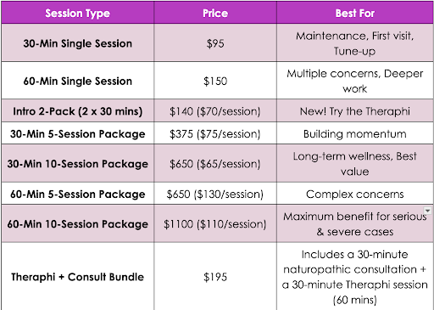Click the $195 price cell

215,276
